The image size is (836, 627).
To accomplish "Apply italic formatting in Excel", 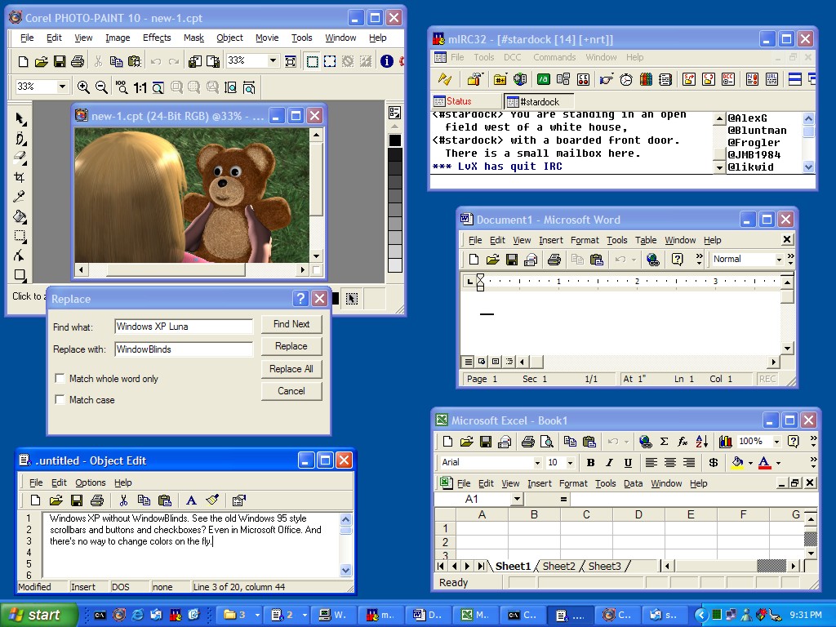I will (609, 462).
